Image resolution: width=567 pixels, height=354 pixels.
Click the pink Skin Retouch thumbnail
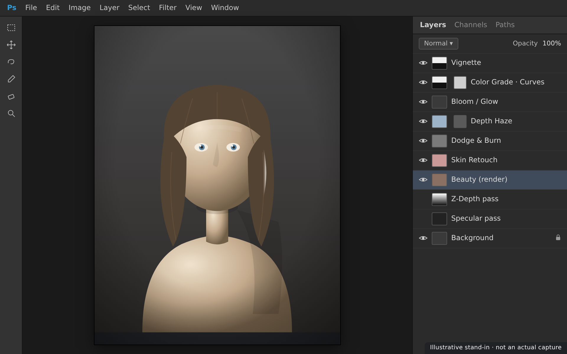click(x=439, y=160)
